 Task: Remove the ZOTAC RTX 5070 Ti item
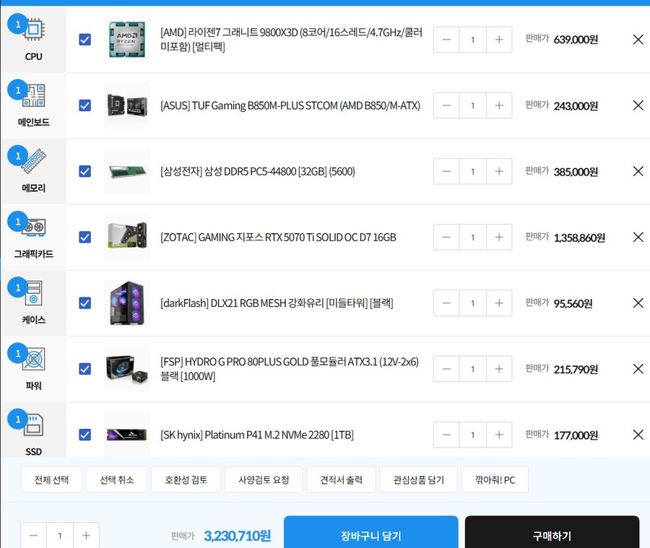[638, 237]
